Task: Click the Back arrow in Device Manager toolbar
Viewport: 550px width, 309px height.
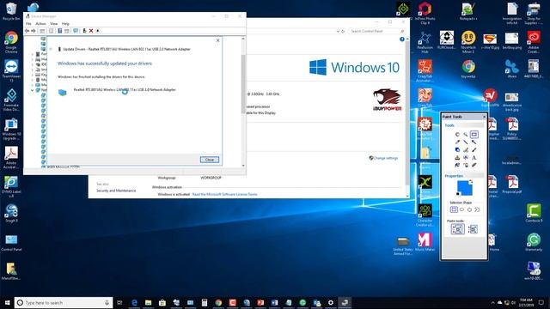Action: (x=27, y=31)
